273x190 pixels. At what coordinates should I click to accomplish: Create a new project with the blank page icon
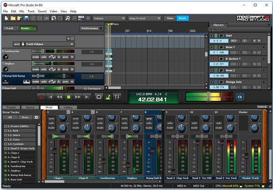(x=6, y=18)
